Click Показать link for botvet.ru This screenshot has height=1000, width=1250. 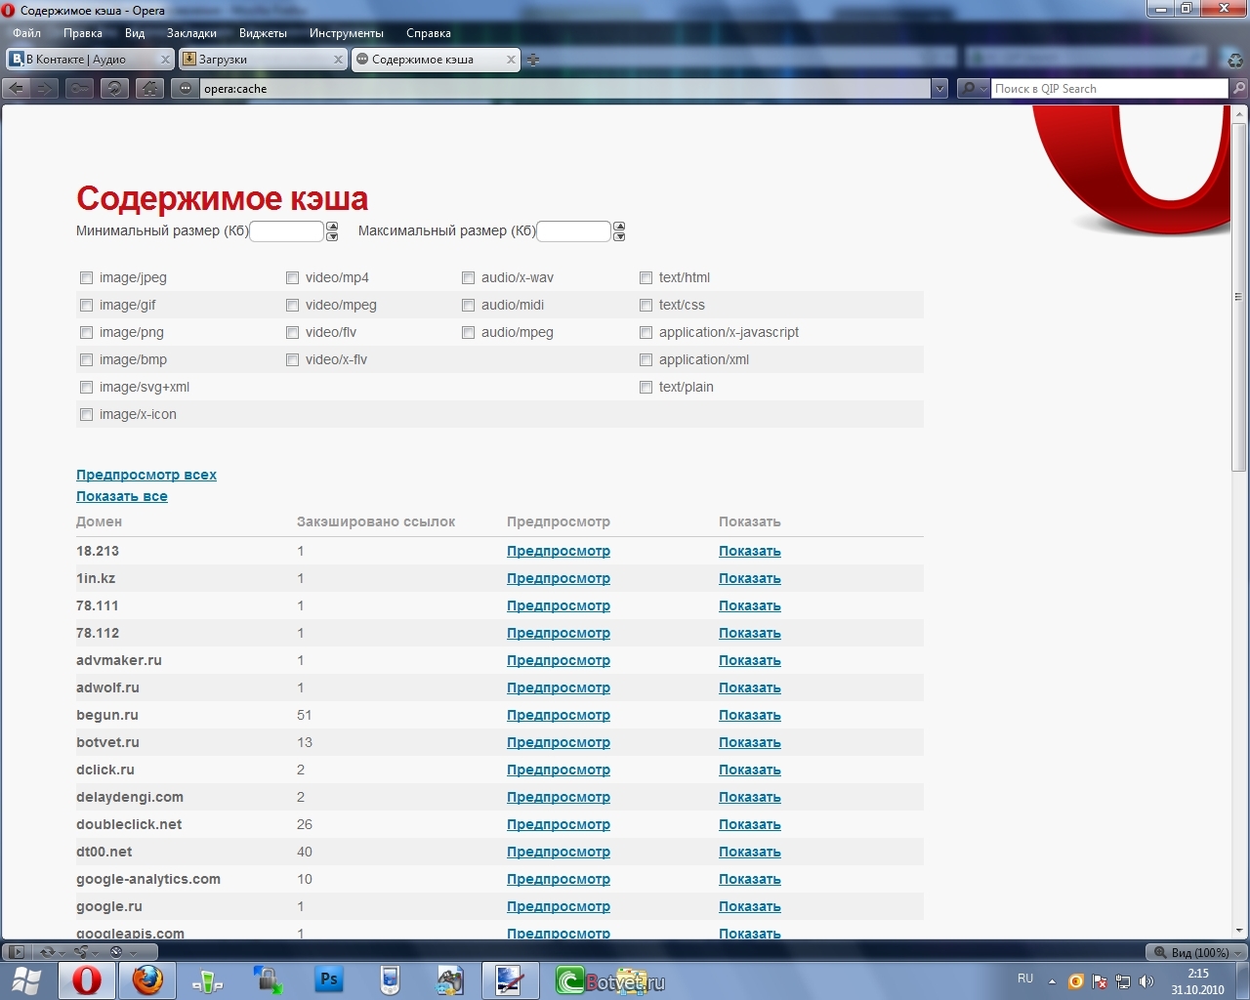click(750, 742)
